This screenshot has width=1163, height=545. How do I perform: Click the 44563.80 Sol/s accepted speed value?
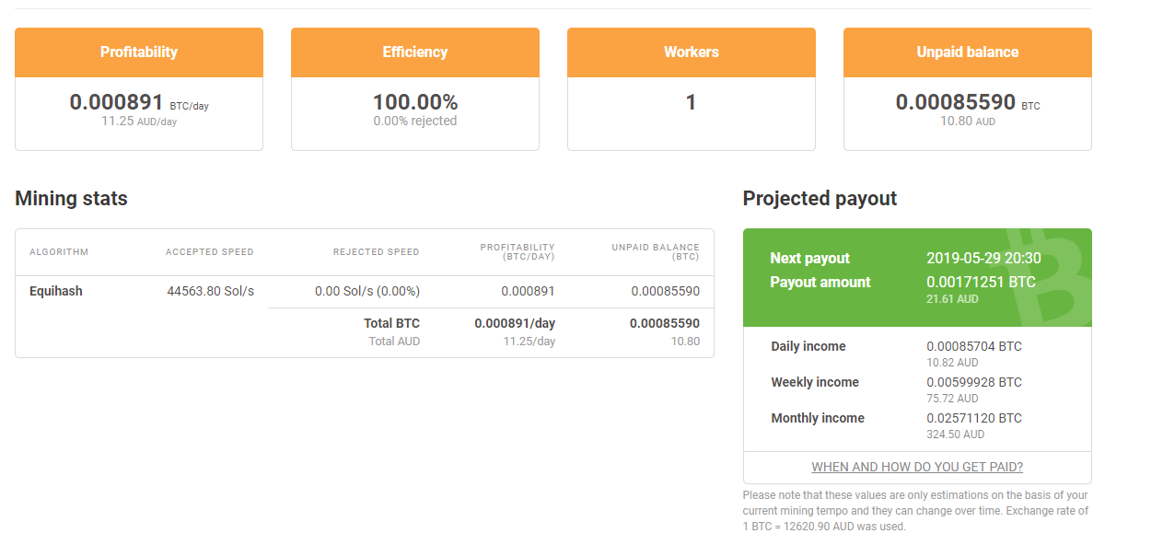(x=211, y=291)
